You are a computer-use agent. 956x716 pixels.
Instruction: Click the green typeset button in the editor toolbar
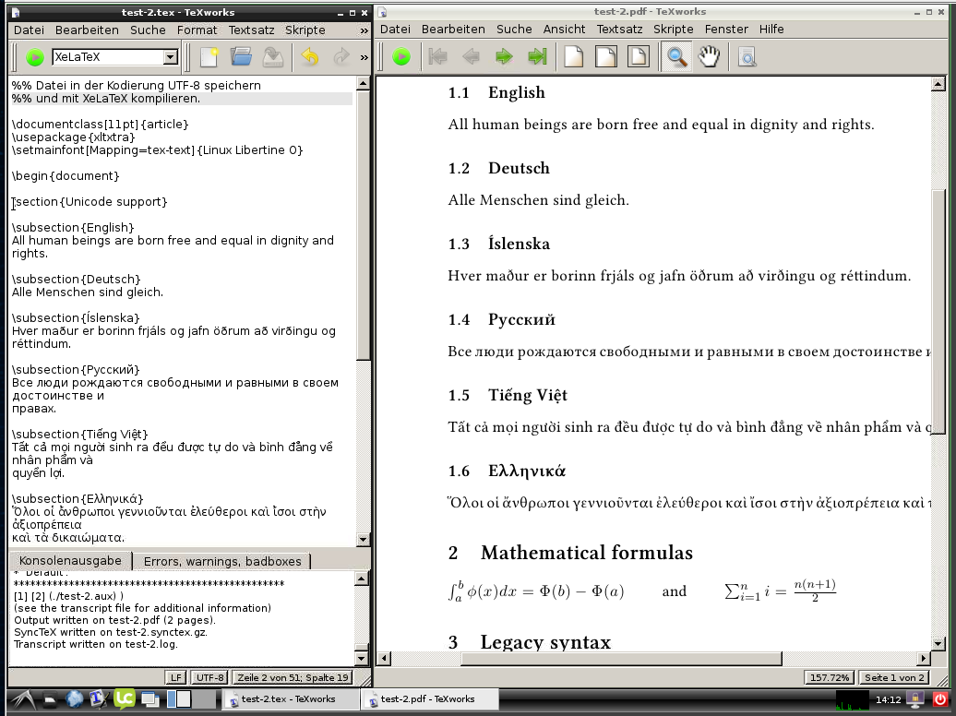click(34, 57)
